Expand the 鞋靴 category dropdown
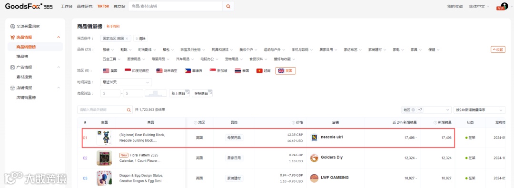 tap(126, 50)
